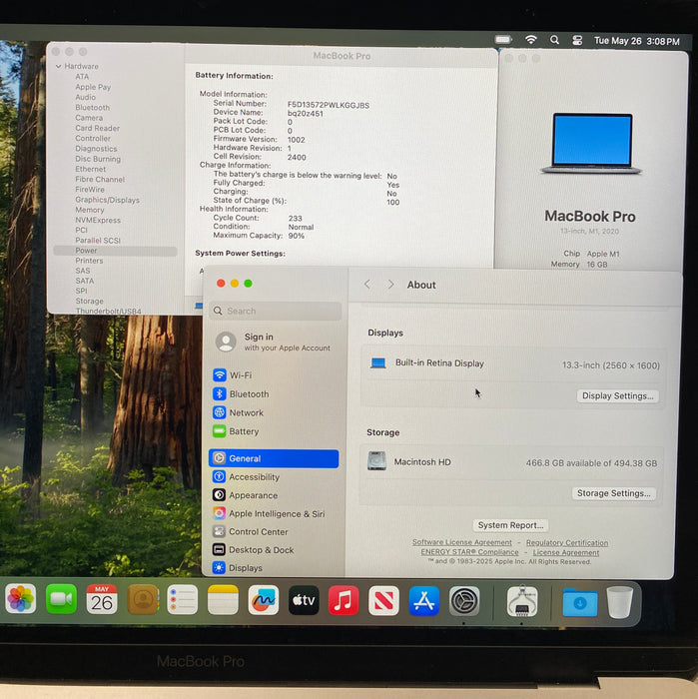Select General in Settings sidebar
698x699 pixels.
tap(274, 458)
